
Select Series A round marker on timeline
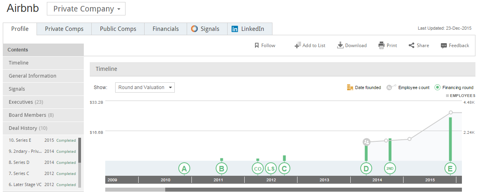pos(184,169)
